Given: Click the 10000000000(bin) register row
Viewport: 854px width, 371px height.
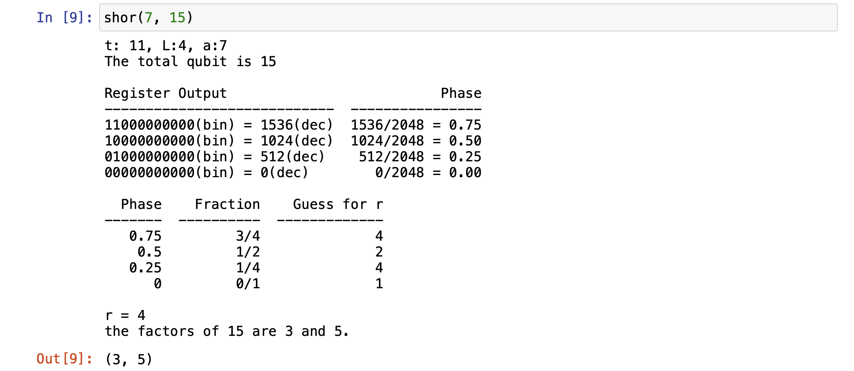Looking at the screenshot, I should (218, 141).
